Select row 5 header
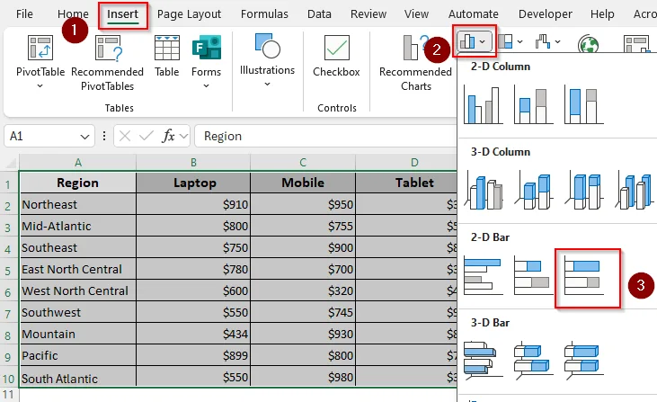 click(x=8, y=271)
